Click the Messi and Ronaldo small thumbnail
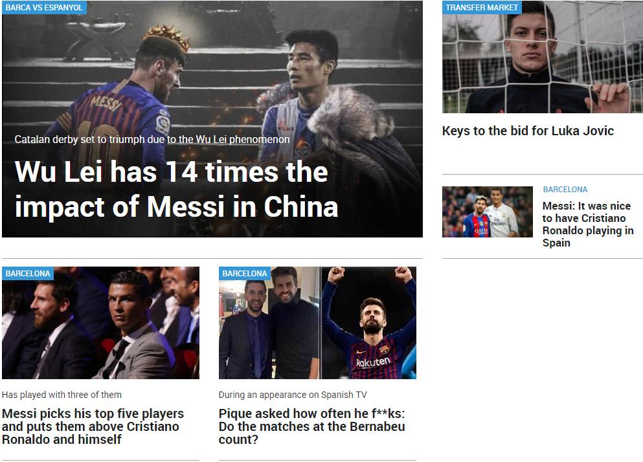643x462 pixels. [487, 212]
